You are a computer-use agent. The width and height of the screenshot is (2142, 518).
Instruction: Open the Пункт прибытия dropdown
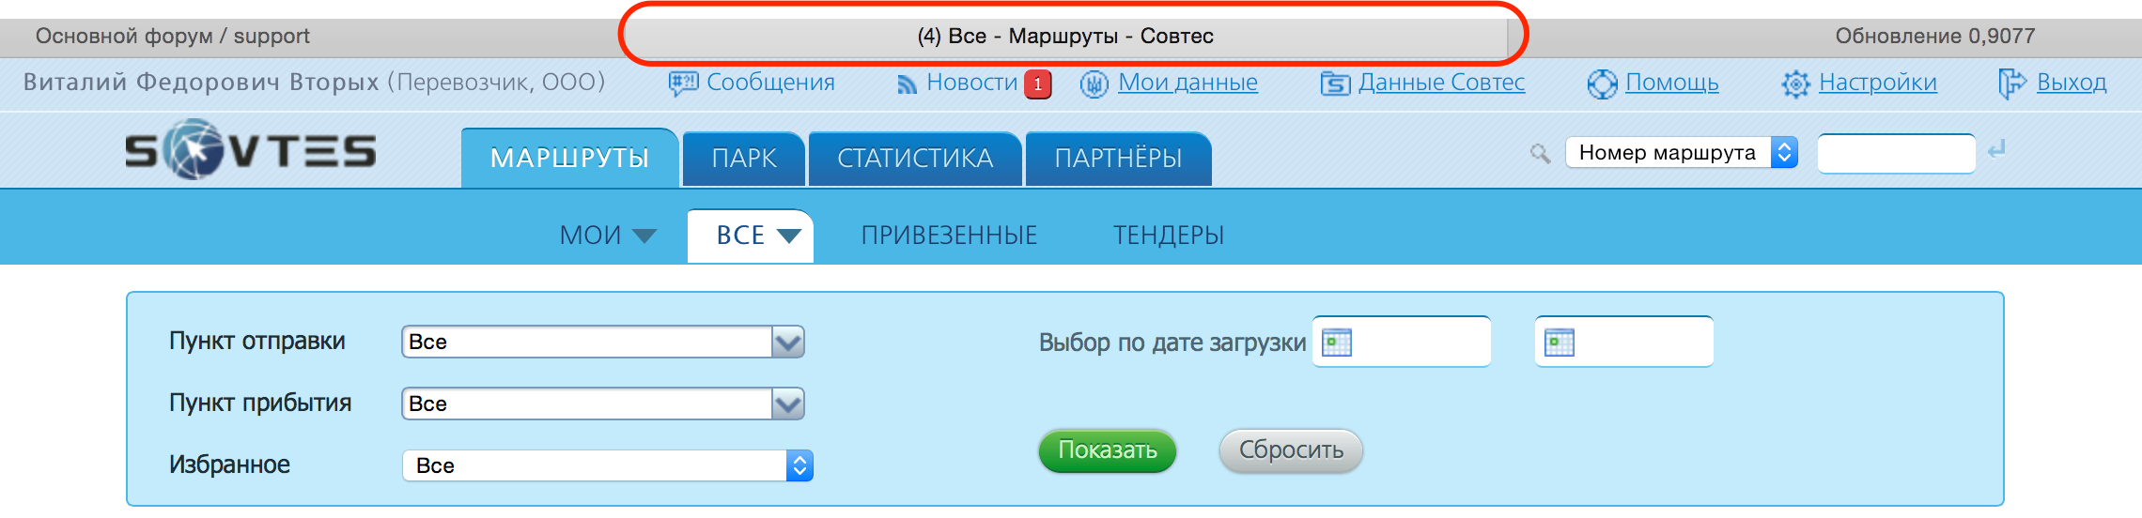(603, 404)
